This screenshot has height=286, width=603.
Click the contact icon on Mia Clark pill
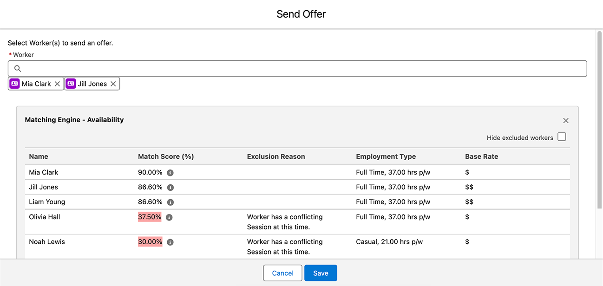click(14, 84)
